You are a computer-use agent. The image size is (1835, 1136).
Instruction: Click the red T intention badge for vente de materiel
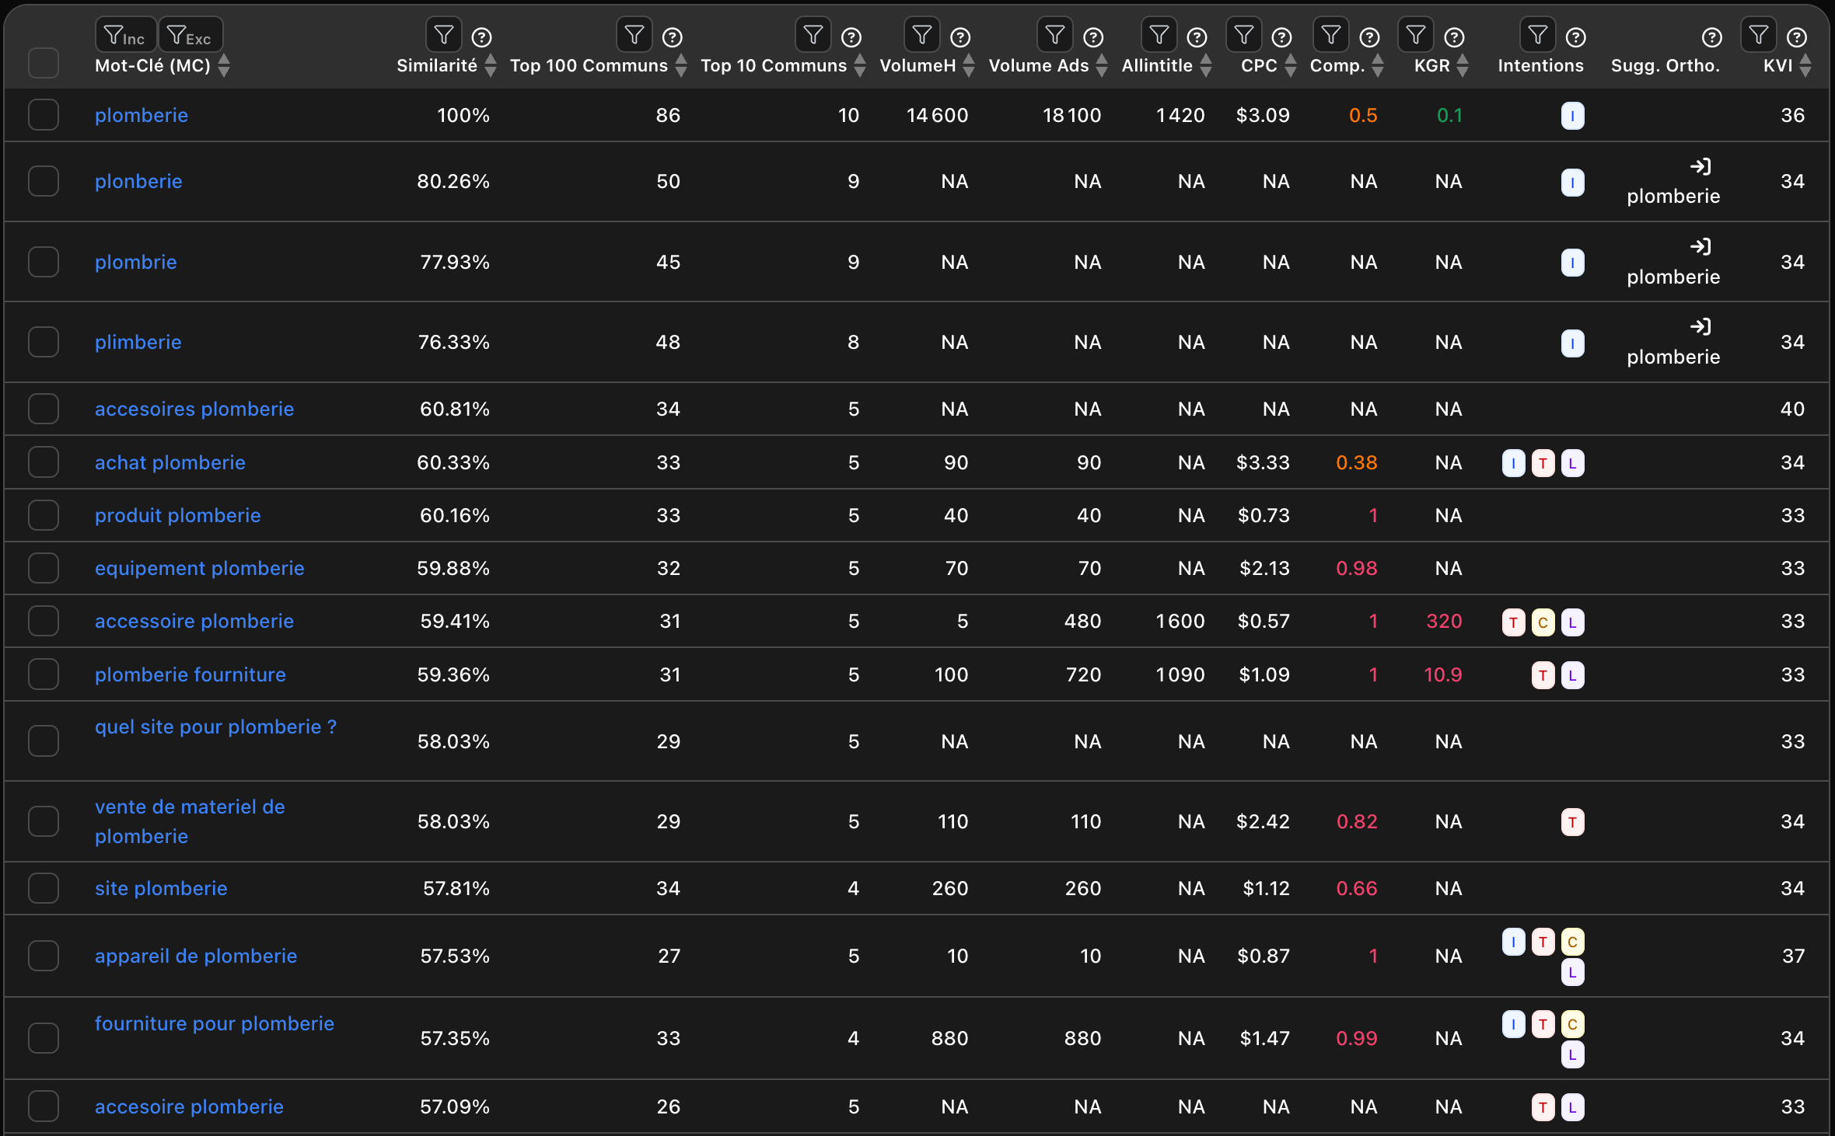tap(1572, 822)
